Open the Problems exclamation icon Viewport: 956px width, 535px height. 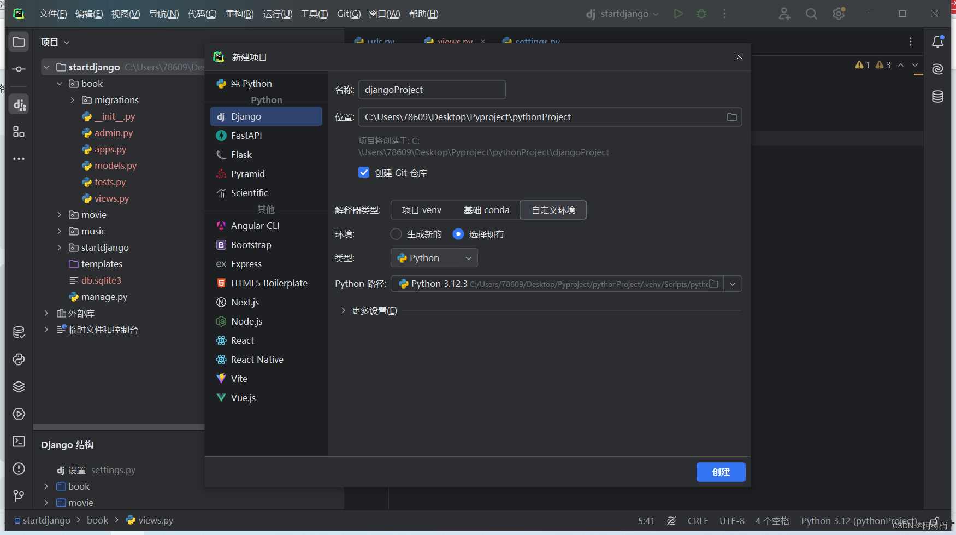click(x=19, y=469)
